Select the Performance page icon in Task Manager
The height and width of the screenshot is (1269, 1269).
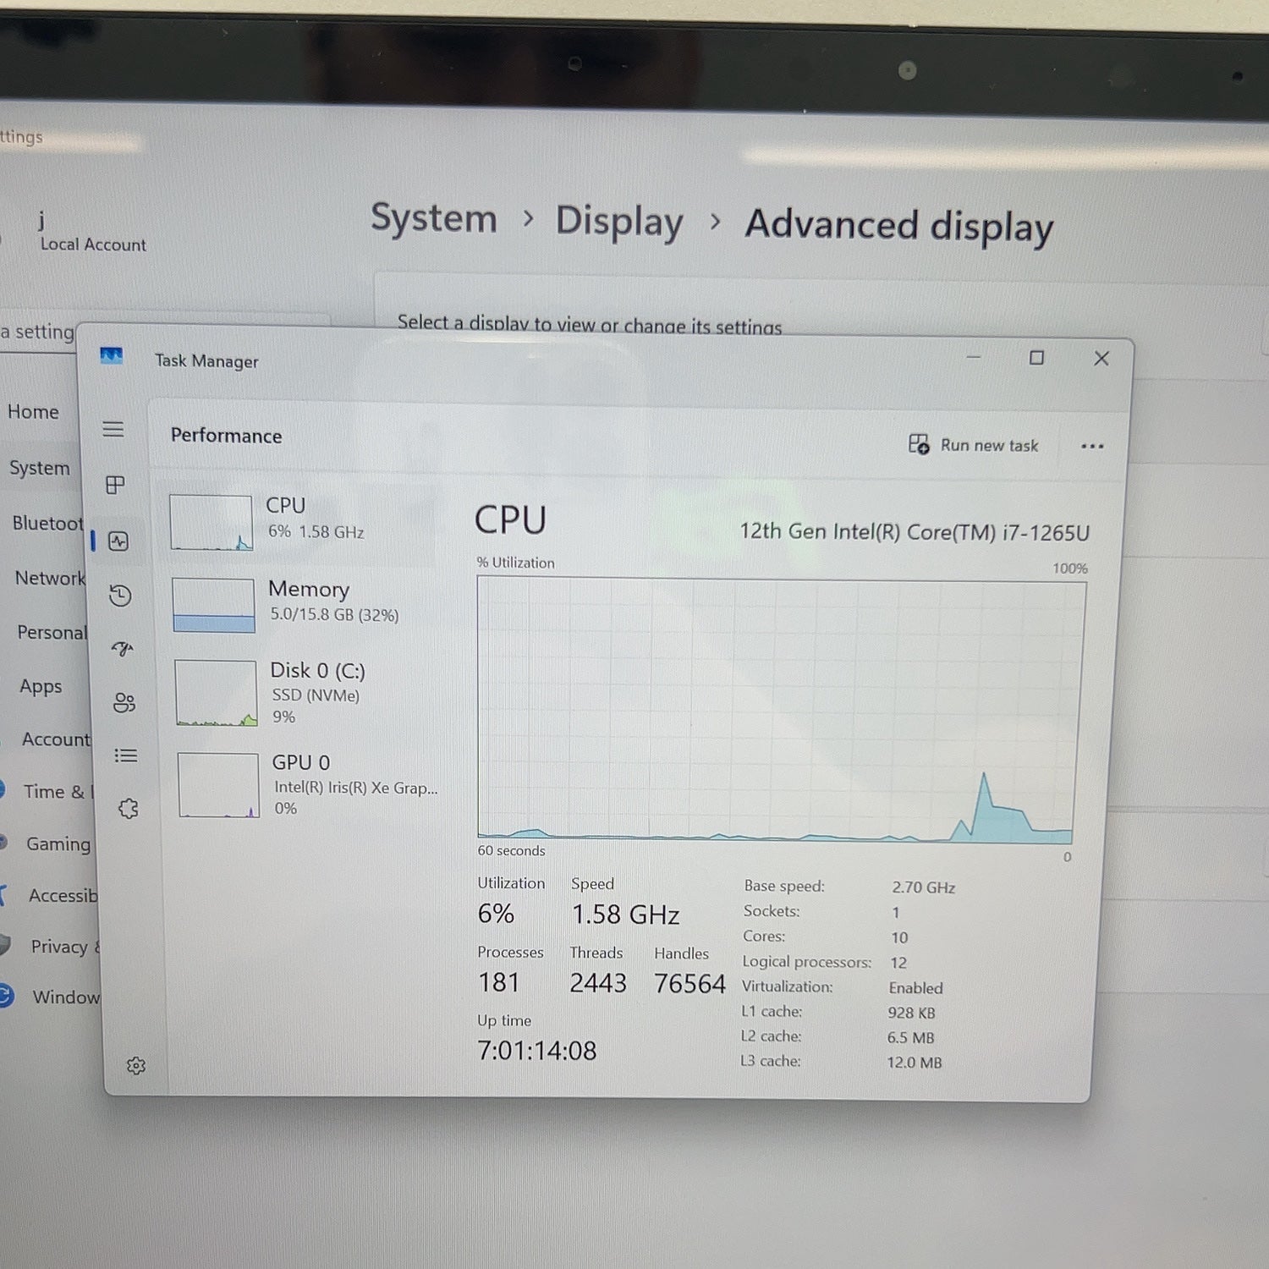click(118, 541)
